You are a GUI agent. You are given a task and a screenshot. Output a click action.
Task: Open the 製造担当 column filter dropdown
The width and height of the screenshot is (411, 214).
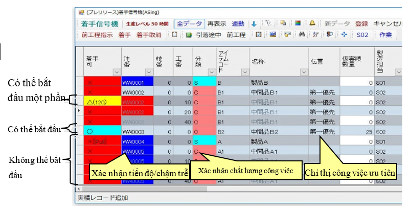[x=399, y=72]
